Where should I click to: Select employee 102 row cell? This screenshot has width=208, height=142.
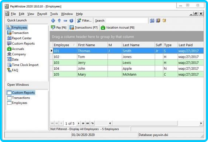pyautogui.click(x=65, y=57)
